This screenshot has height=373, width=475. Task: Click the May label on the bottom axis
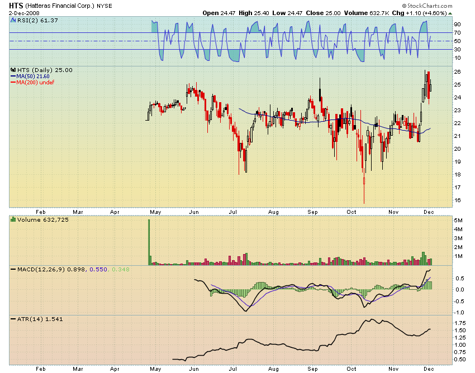155,369
